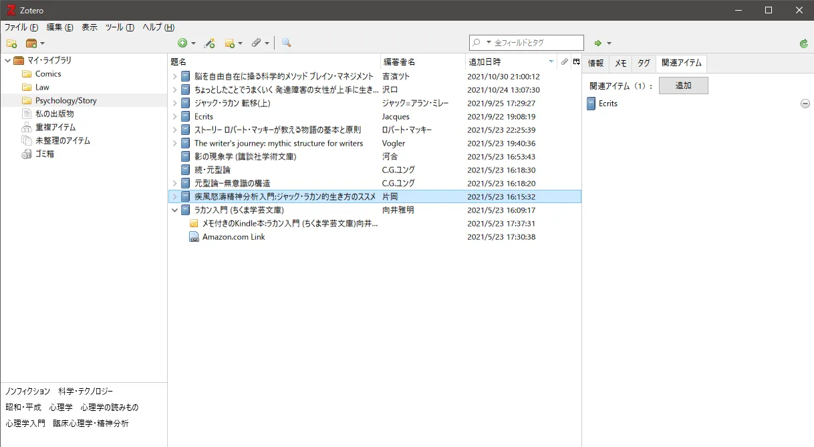
Task: Open the ツール menu
Action: pos(120,27)
